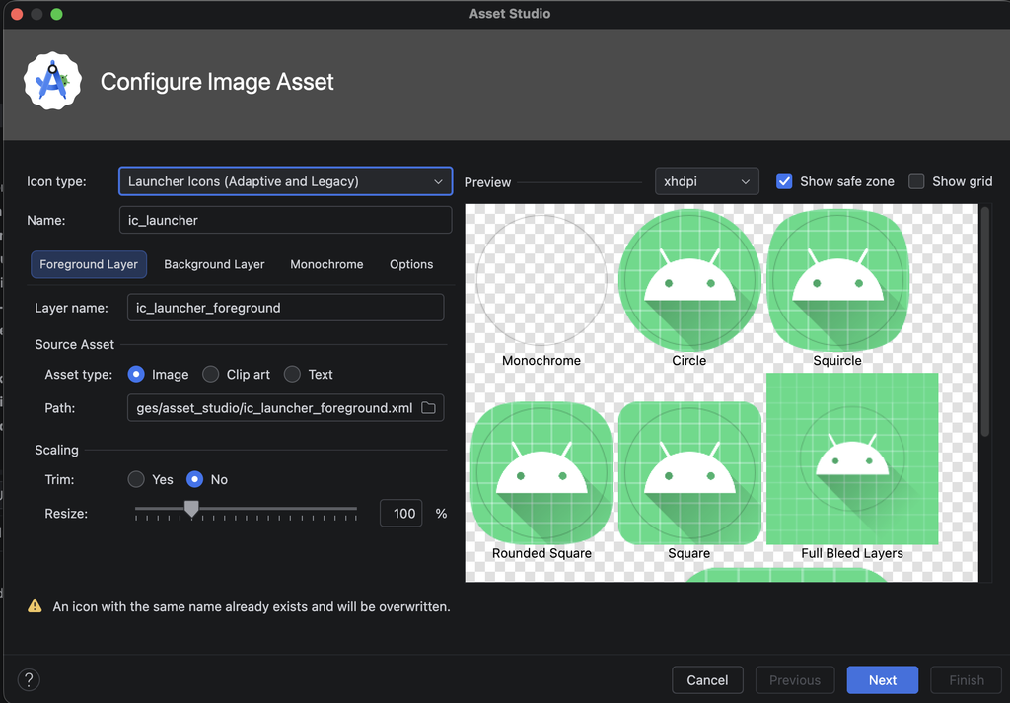Image resolution: width=1010 pixels, height=703 pixels.
Task: Click the Configure Image Asset heading
Action: click(217, 82)
